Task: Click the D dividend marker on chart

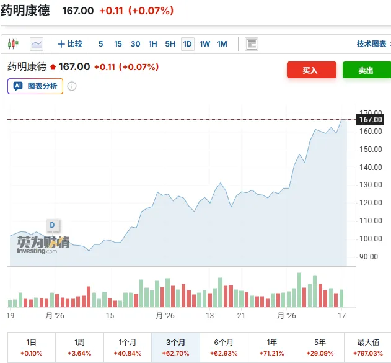Action: [x=53, y=225]
